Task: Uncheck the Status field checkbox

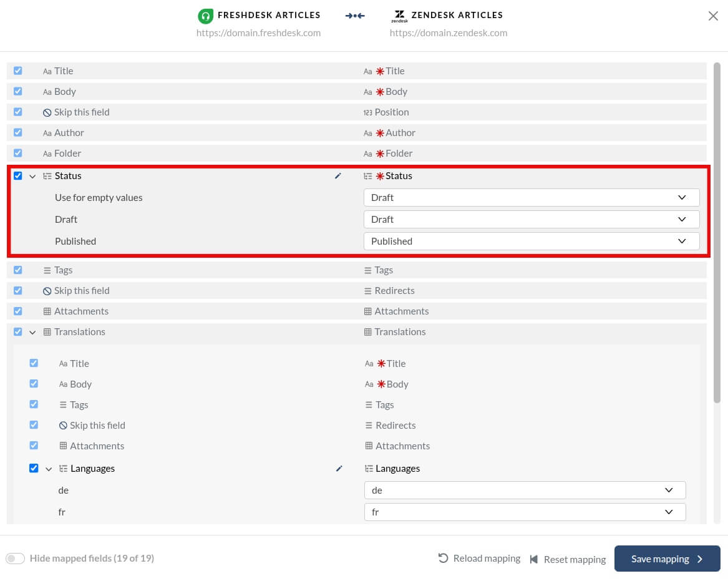Action: [17, 175]
